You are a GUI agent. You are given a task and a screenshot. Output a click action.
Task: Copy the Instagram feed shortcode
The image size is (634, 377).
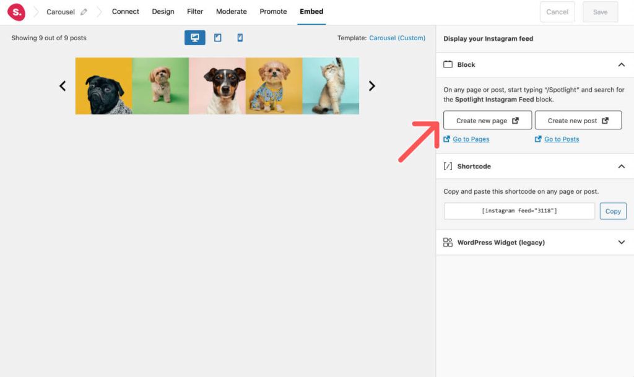tap(613, 210)
